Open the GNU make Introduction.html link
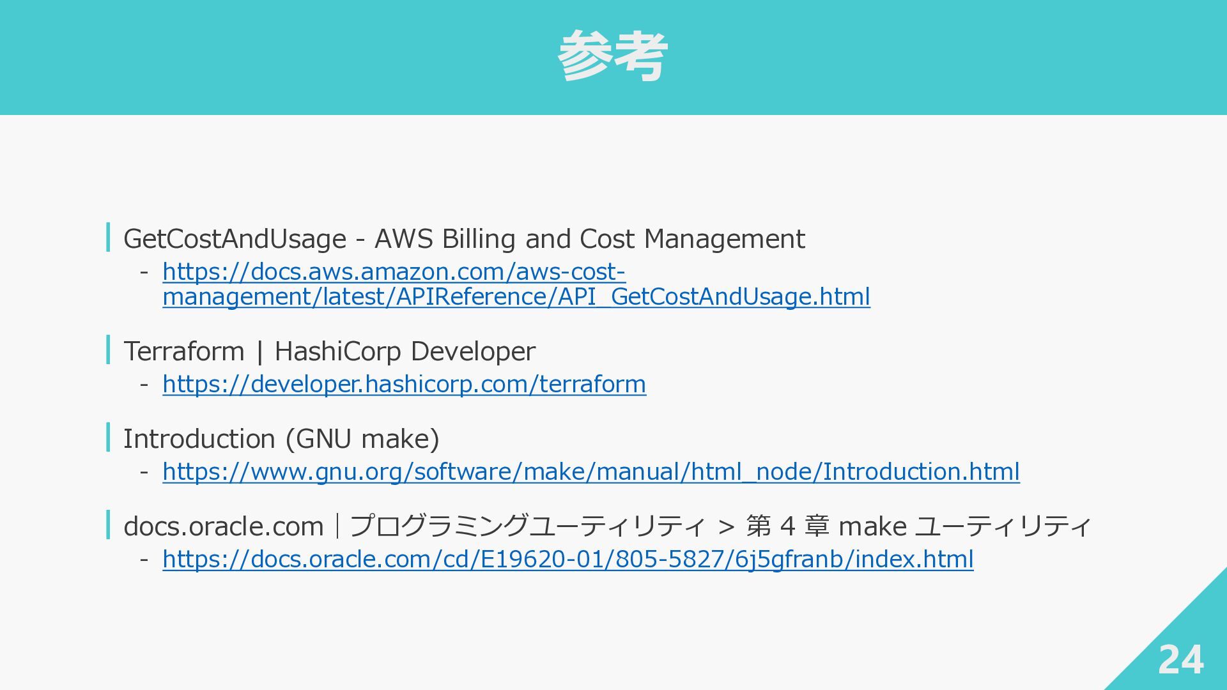 (x=590, y=472)
